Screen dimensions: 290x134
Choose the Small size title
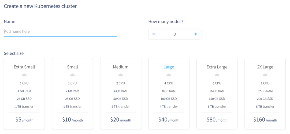[72, 67]
